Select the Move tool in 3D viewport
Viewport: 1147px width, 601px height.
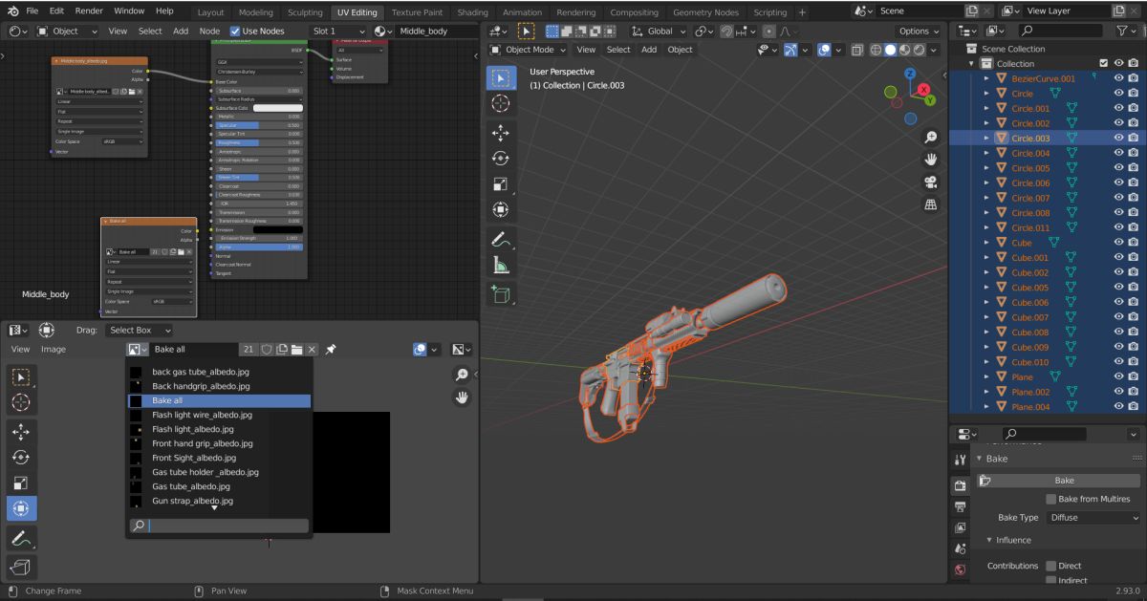[x=500, y=132]
